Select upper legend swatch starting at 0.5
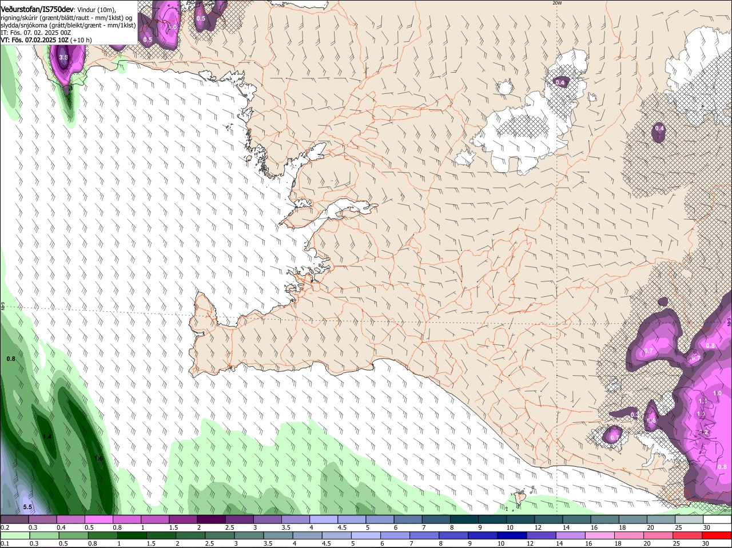 [98, 519]
